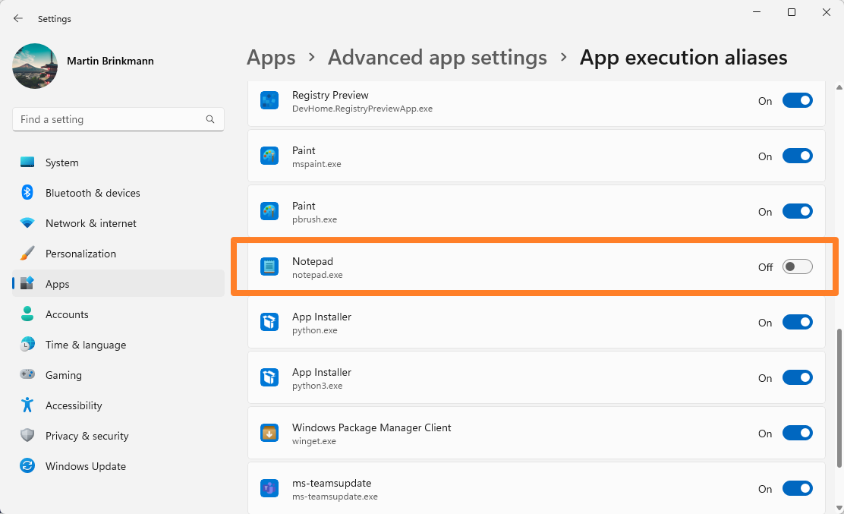
Task: Enable the Notepad notepad.exe alias toggle
Action: [x=797, y=266]
